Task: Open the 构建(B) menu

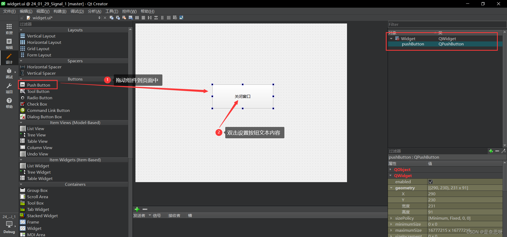Action: click(60, 11)
